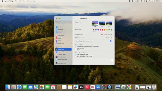The height and width of the screenshot is (91, 162).
Task: Open Photos from the Dock
Action: point(42,87)
